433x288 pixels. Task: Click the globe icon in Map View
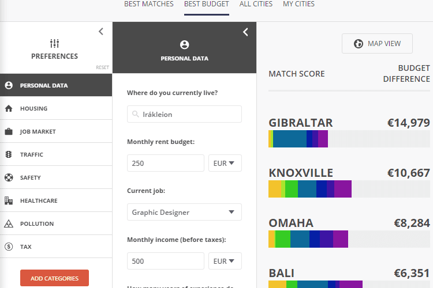coord(359,44)
